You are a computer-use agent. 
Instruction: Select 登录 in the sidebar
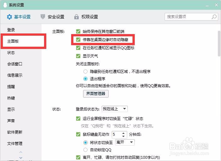click(11, 30)
